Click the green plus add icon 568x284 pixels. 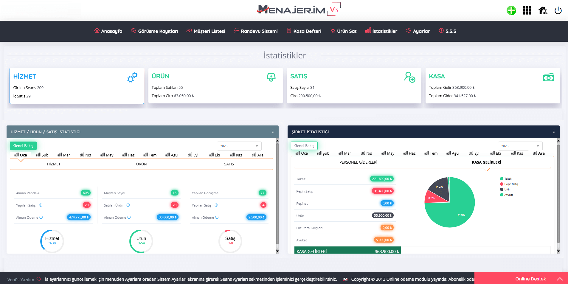coord(511,11)
